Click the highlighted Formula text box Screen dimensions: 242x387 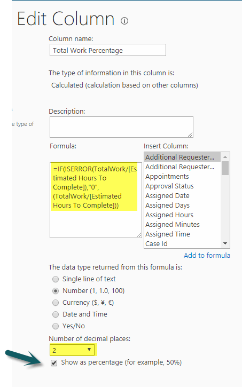click(96, 200)
